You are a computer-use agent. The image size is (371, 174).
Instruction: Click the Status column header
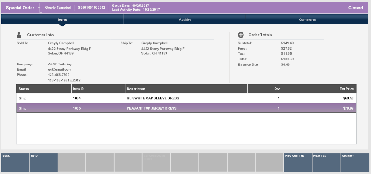[44, 89]
